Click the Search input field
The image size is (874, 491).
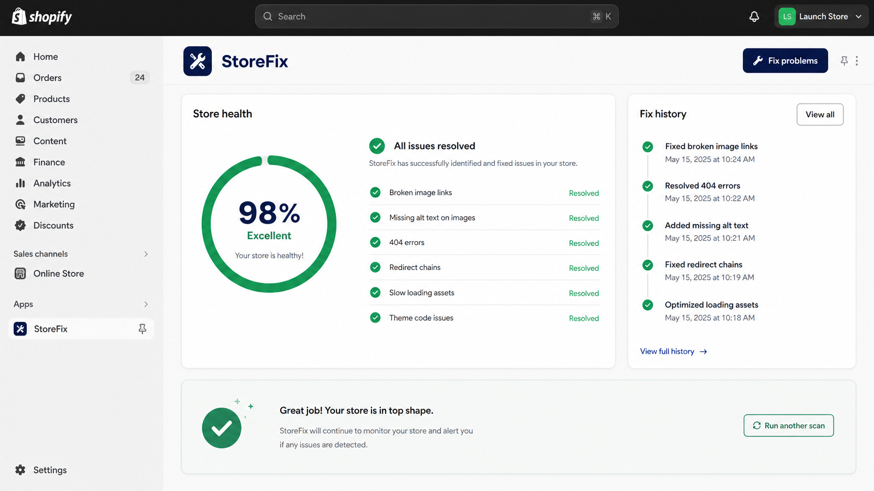(436, 16)
